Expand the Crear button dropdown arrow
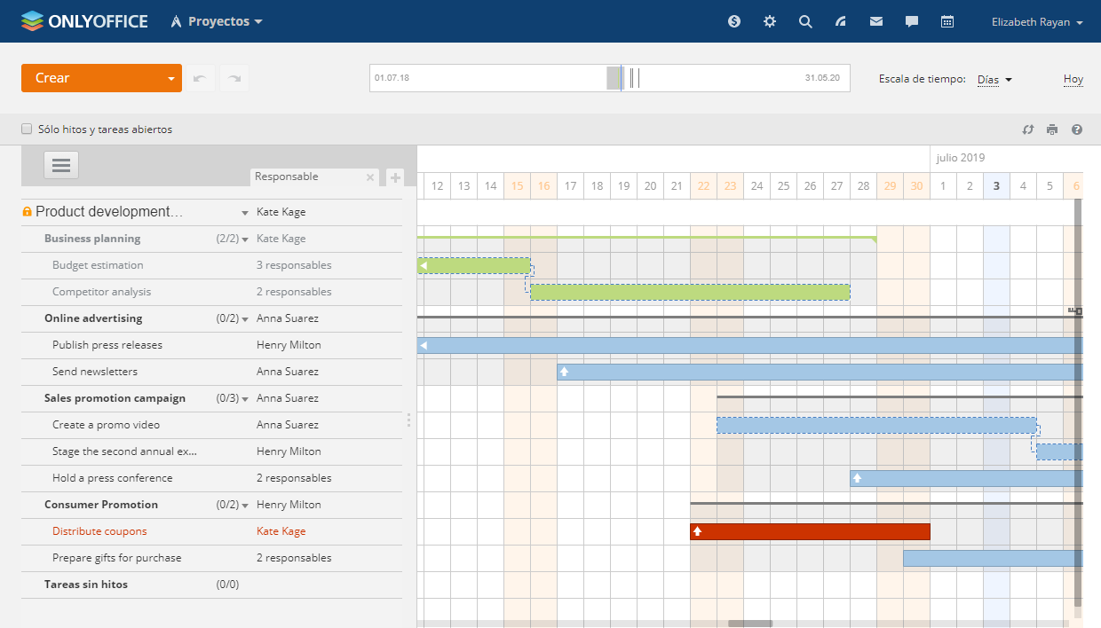Image resolution: width=1101 pixels, height=628 pixels. (x=170, y=79)
